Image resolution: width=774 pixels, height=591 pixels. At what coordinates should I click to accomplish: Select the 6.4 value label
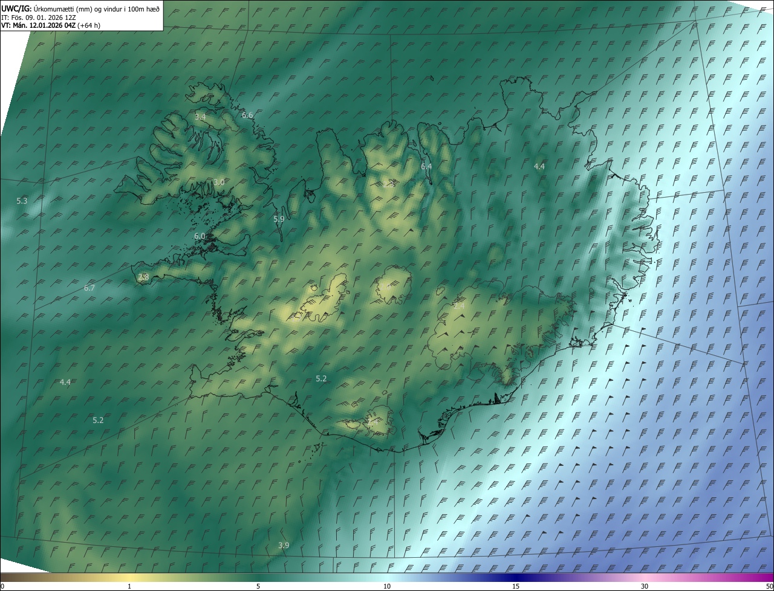tap(426, 166)
